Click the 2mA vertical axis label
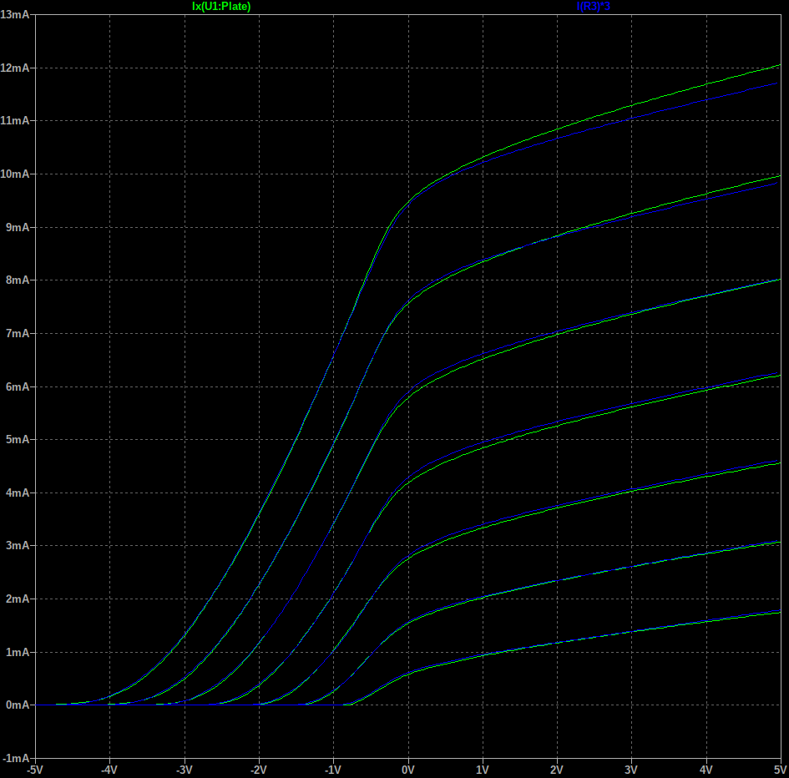 click(18, 599)
